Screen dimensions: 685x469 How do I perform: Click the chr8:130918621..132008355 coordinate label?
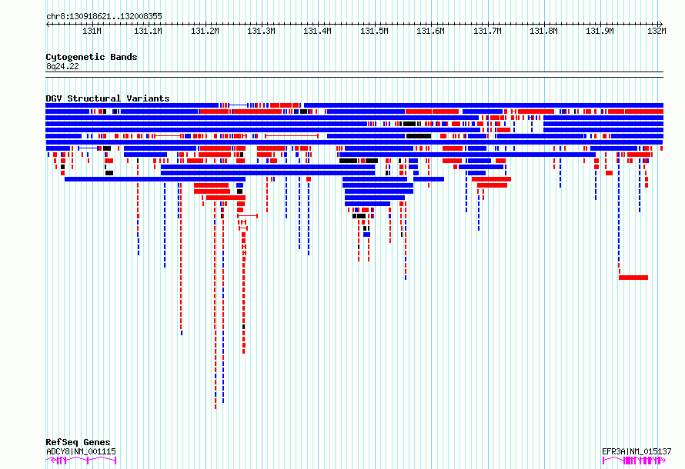point(104,16)
